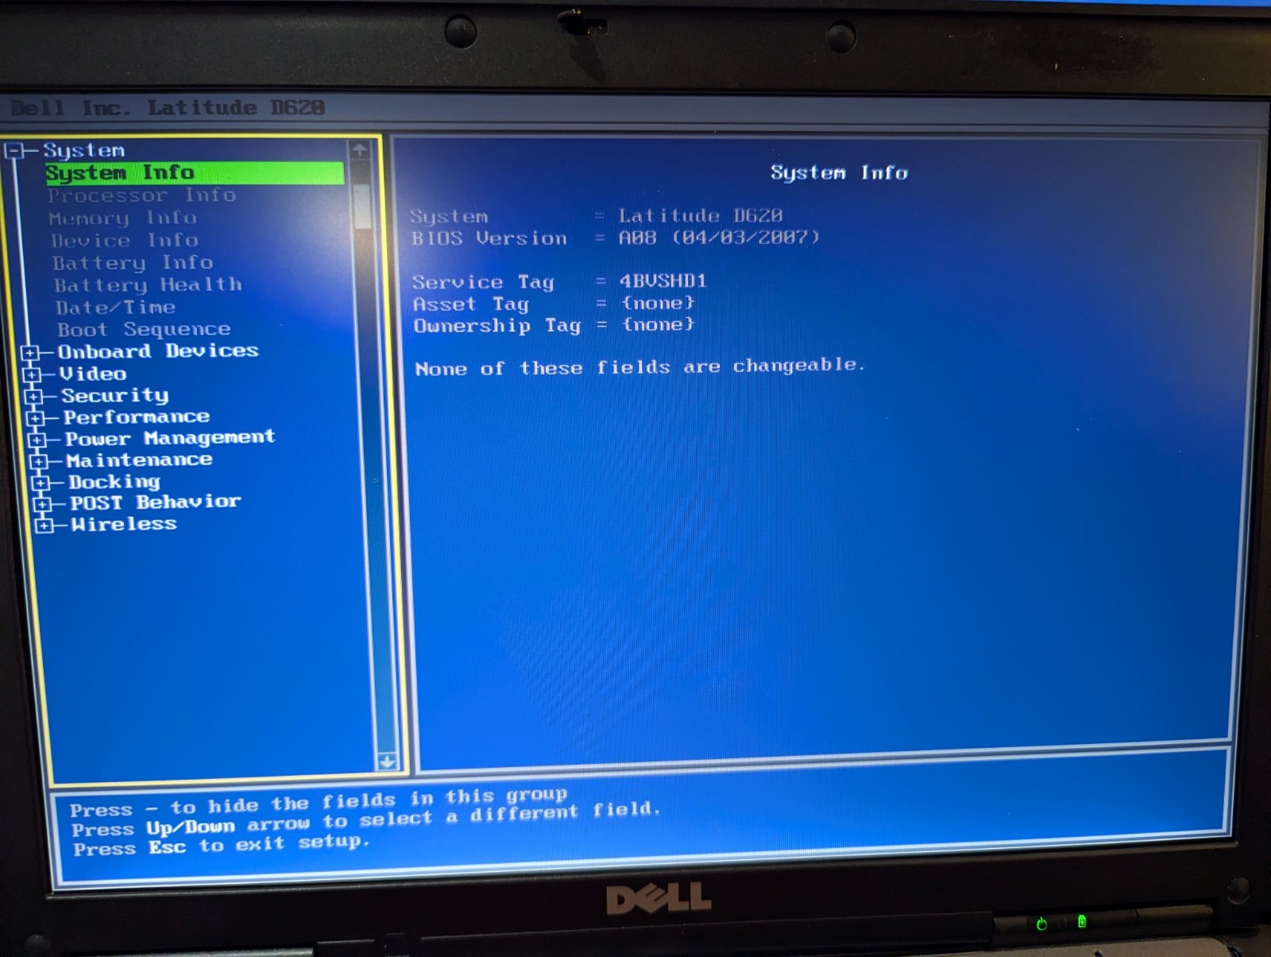Screen dimensions: 1271x957
Task: Click the 'Dell Inc. Latitude D620' title
Action: tap(168, 107)
